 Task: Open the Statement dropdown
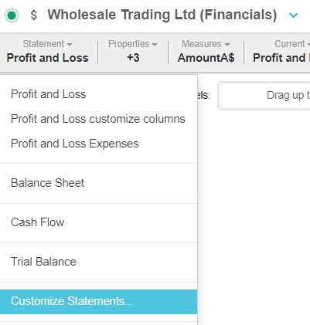point(47,44)
